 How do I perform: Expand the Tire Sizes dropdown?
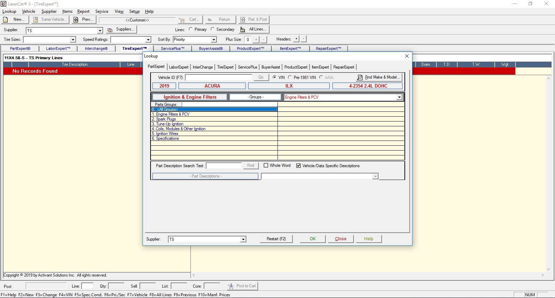click(x=73, y=40)
